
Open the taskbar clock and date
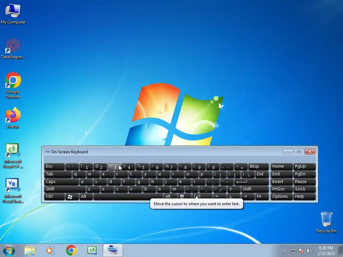click(326, 251)
